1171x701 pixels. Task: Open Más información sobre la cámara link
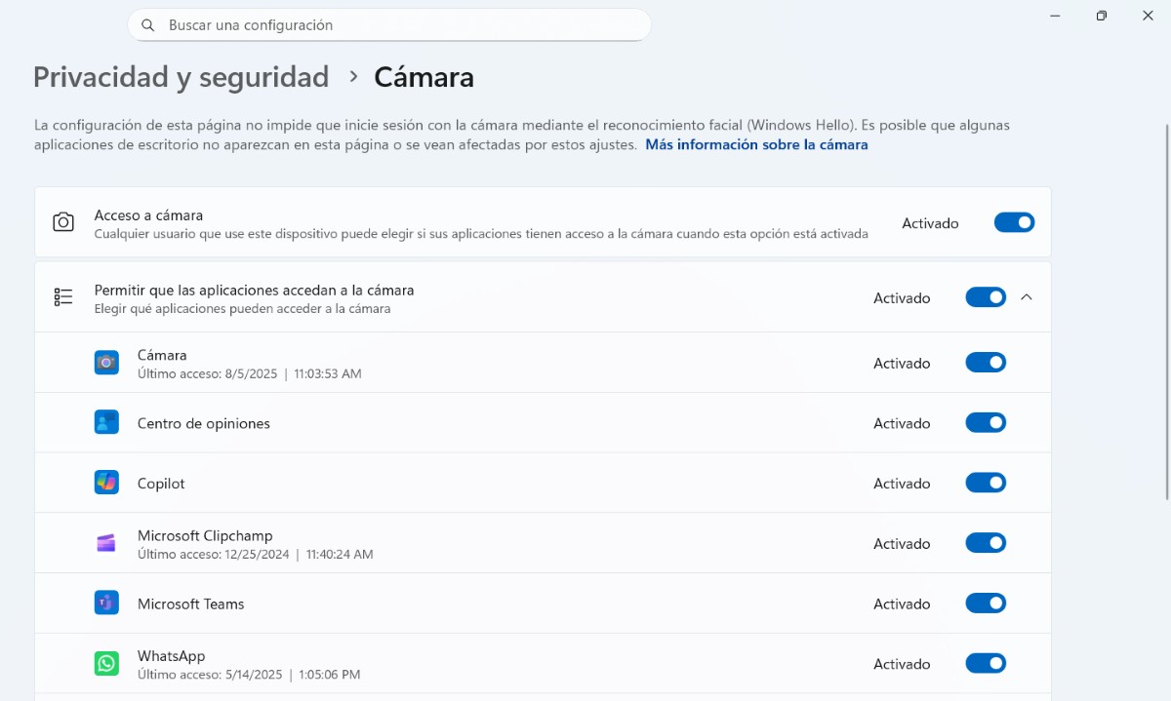pyautogui.click(x=756, y=144)
